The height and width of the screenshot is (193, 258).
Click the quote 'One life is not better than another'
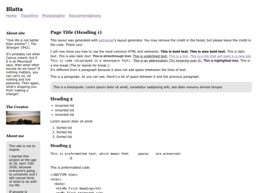[22, 42]
